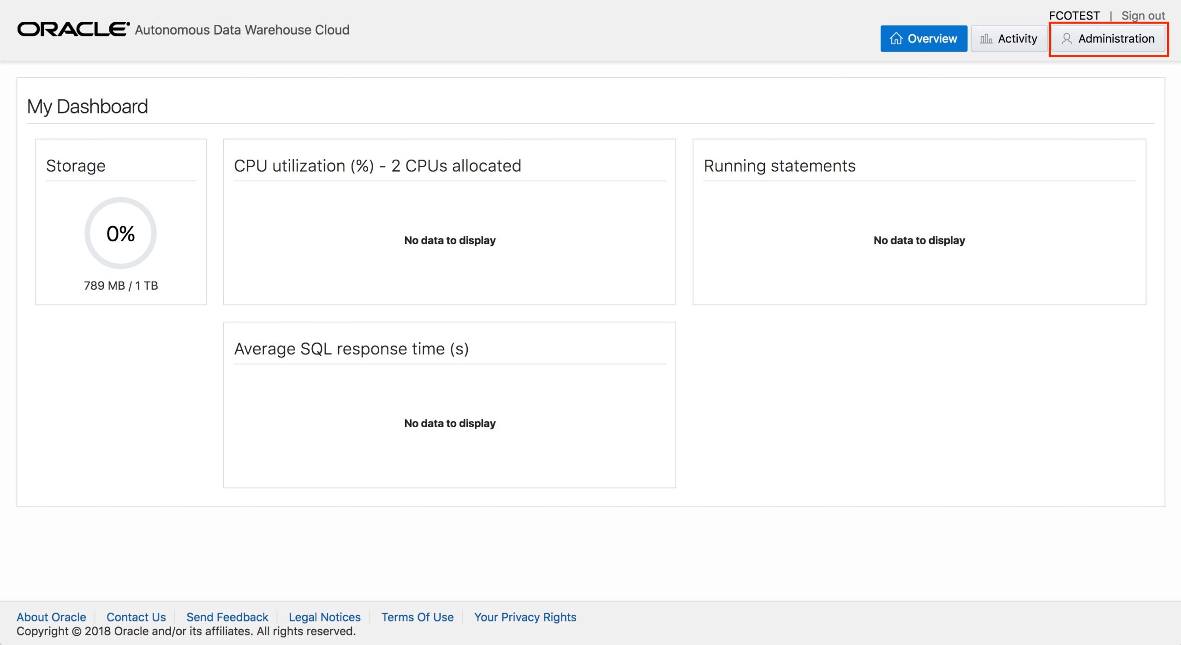The width and height of the screenshot is (1181, 645).
Task: Click the FCOTEST username
Action: (1074, 16)
